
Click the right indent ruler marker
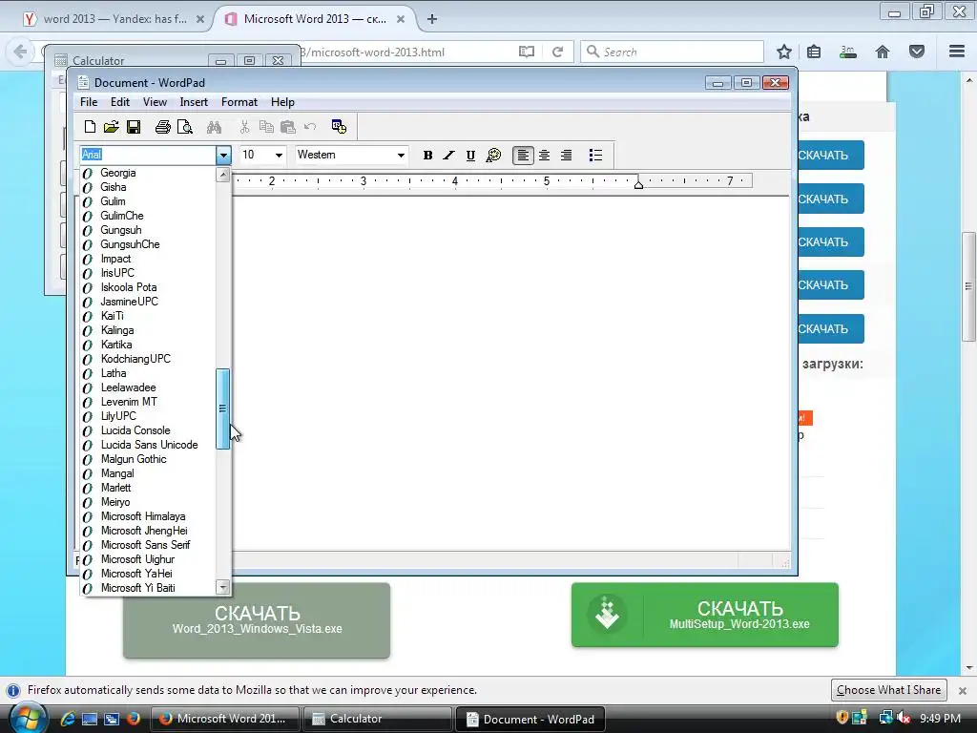click(x=638, y=184)
